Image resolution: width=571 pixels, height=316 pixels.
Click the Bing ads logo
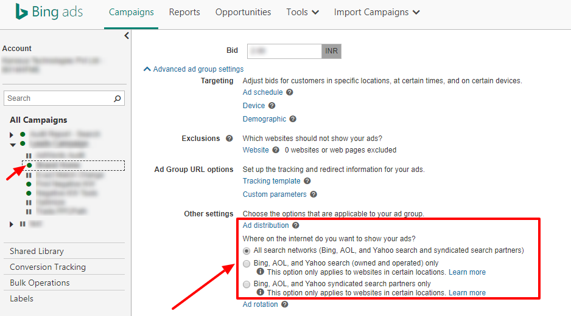pos(49,12)
